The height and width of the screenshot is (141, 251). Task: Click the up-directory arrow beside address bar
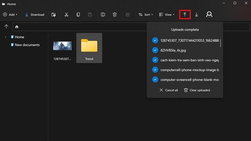6,26
